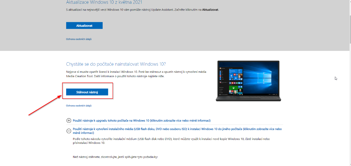Click the 'Aktualizace Windows 10 z května 2021' heading

[104, 2]
